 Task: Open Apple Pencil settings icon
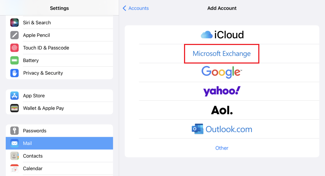tap(14, 35)
